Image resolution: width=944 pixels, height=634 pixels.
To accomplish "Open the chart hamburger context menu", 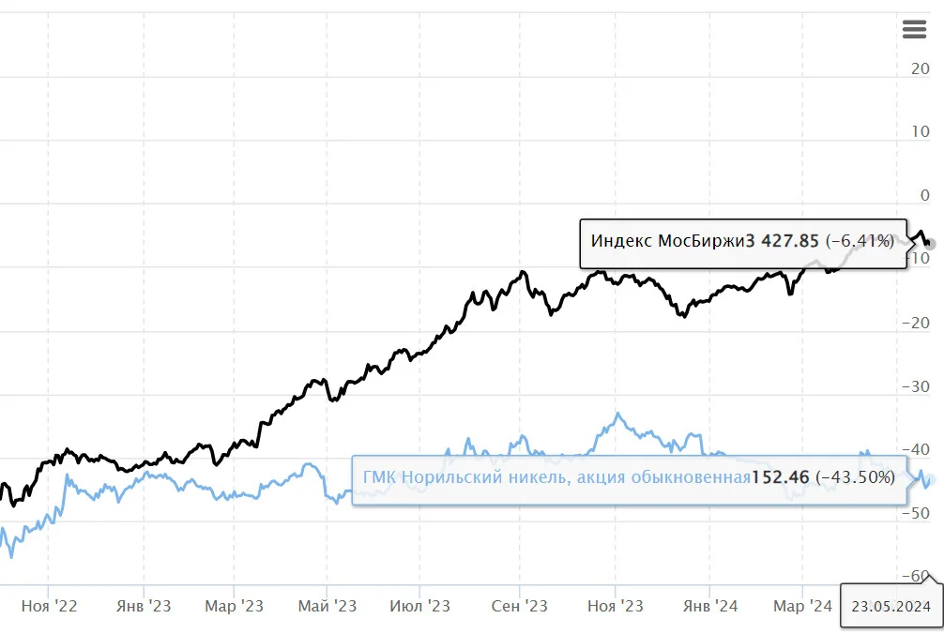I will tap(914, 29).
